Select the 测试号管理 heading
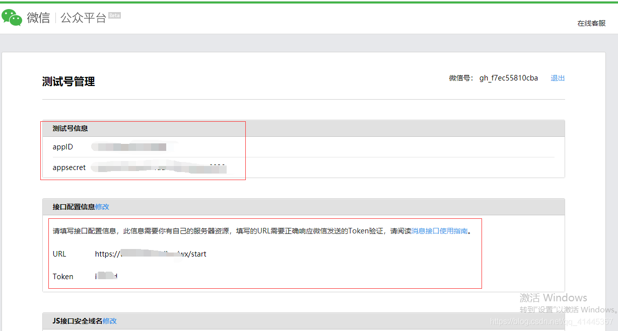The image size is (618, 331). [x=68, y=81]
